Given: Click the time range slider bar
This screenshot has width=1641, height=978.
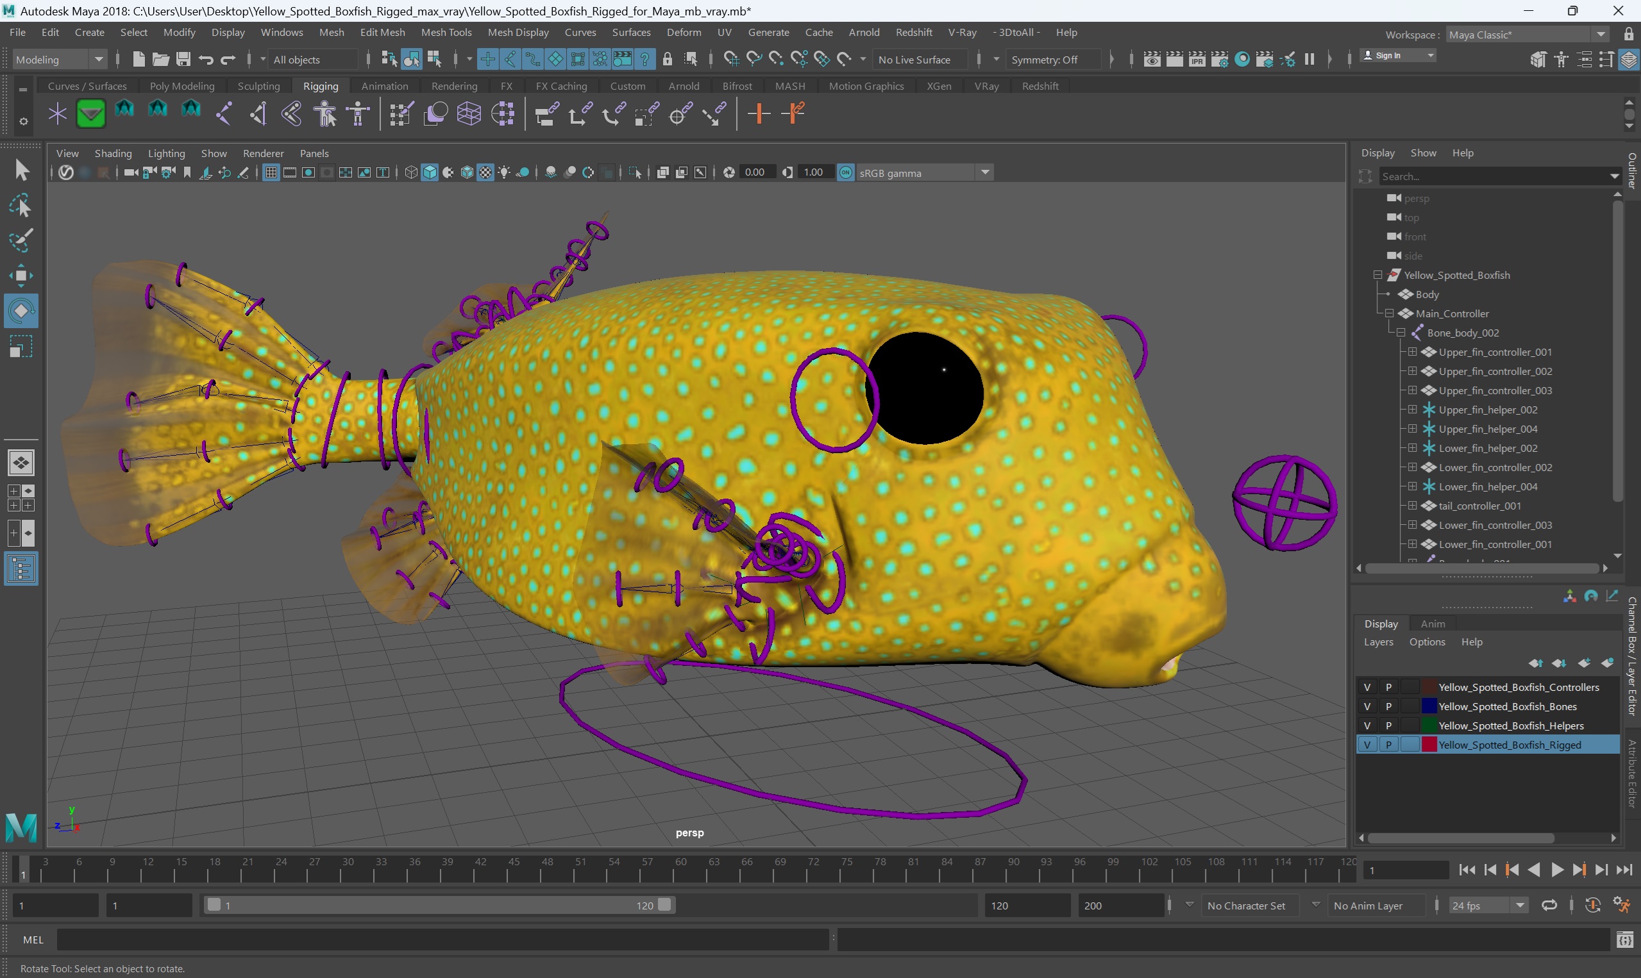Looking at the screenshot, I should 439,905.
